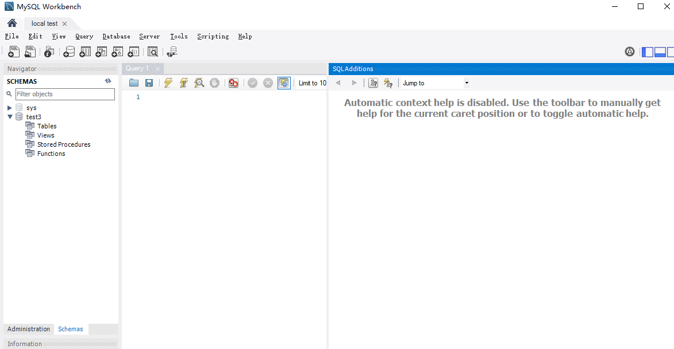The width and height of the screenshot is (674, 349).
Task: Click the Filter objects search field
Action: pos(65,94)
